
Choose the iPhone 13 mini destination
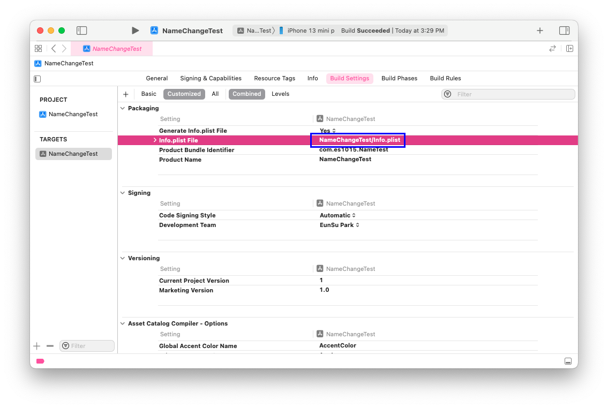(x=307, y=31)
